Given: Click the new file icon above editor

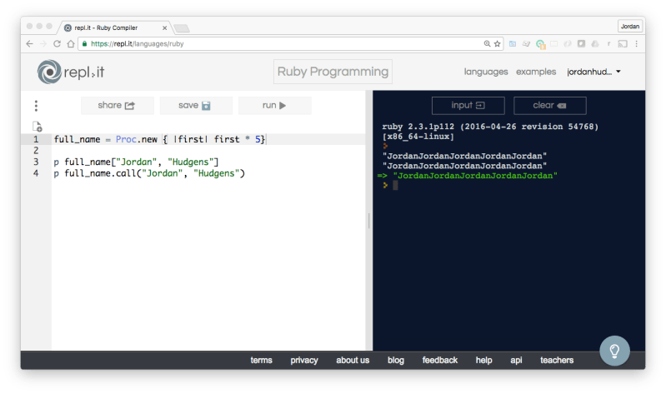Looking at the screenshot, I should pyautogui.click(x=38, y=127).
